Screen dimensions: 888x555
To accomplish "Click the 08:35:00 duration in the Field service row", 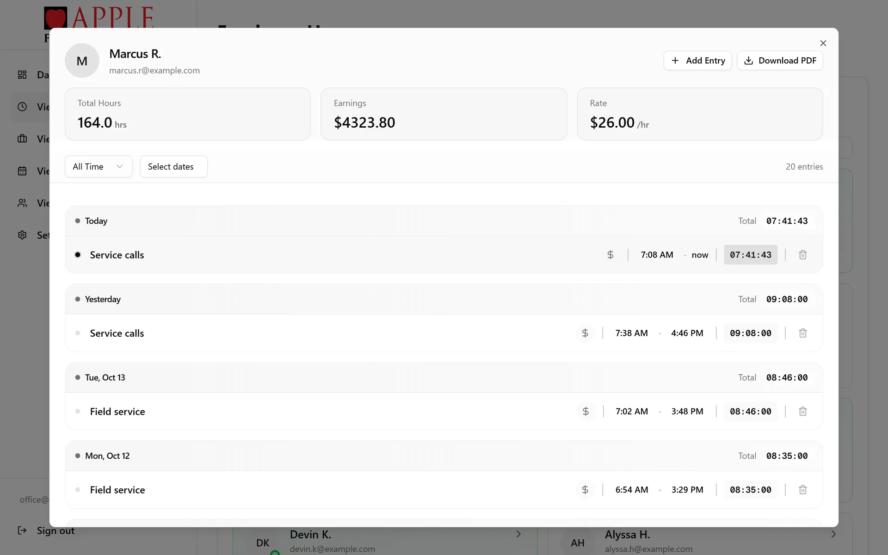I will tap(751, 490).
